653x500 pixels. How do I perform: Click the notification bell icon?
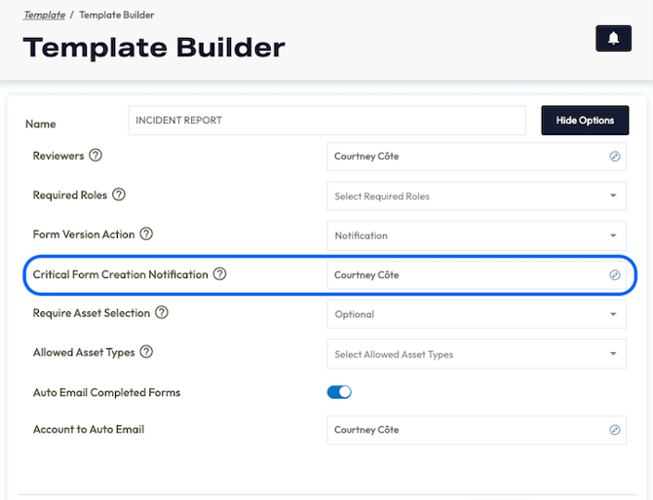click(x=613, y=38)
